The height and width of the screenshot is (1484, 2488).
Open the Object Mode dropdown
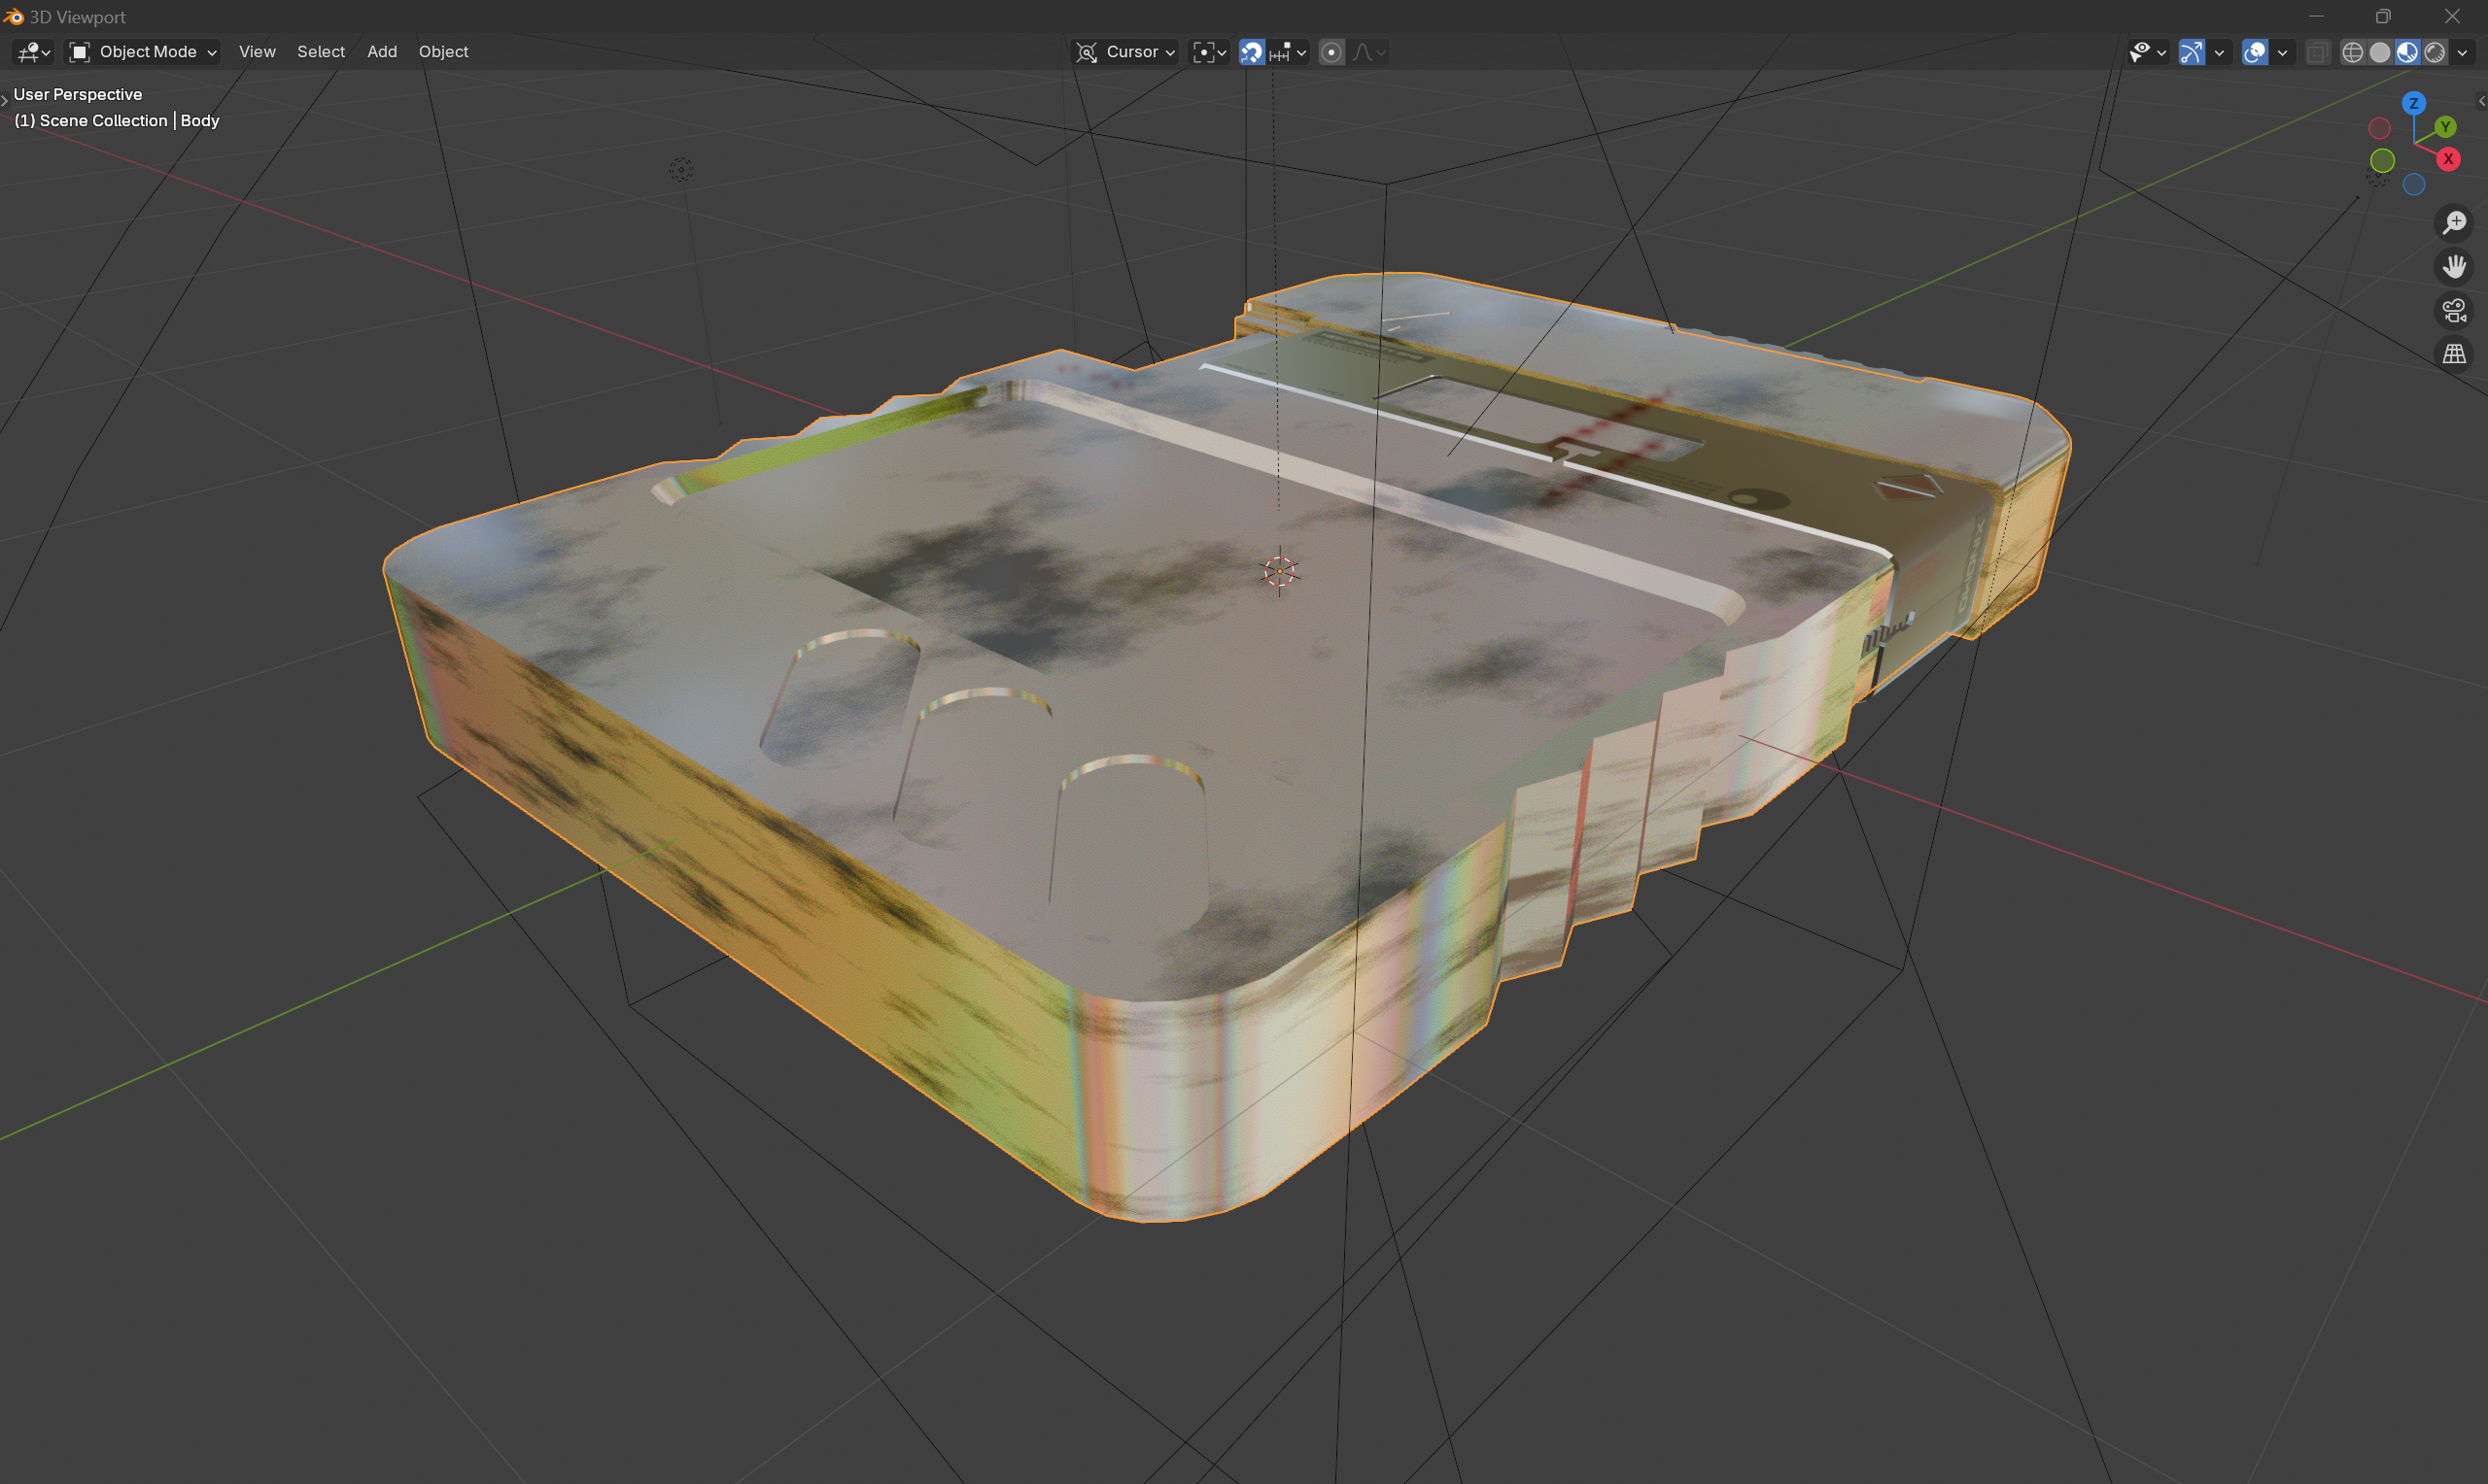click(142, 52)
